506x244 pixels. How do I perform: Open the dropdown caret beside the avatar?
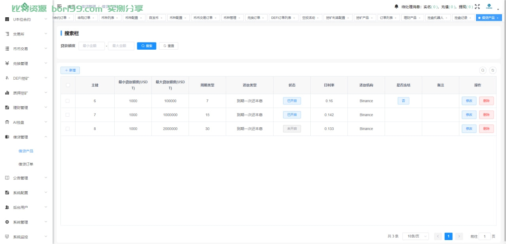498,9
